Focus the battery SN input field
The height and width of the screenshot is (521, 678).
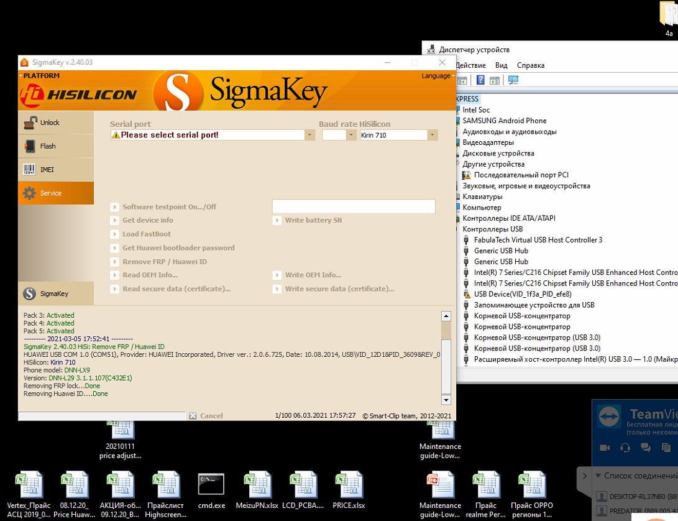[x=354, y=206]
